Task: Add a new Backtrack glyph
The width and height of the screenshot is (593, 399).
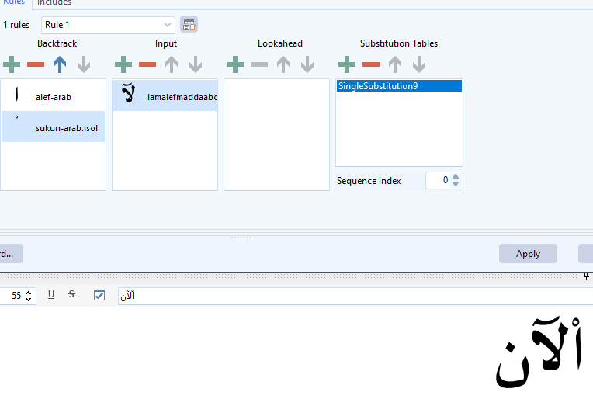Action: coord(12,64)
